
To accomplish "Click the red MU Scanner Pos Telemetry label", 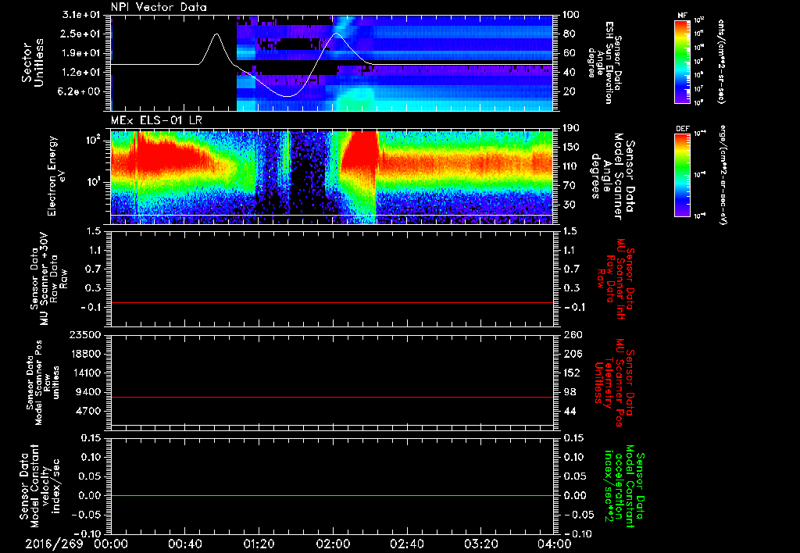I will pyautogui.click(x=614, y=383).
